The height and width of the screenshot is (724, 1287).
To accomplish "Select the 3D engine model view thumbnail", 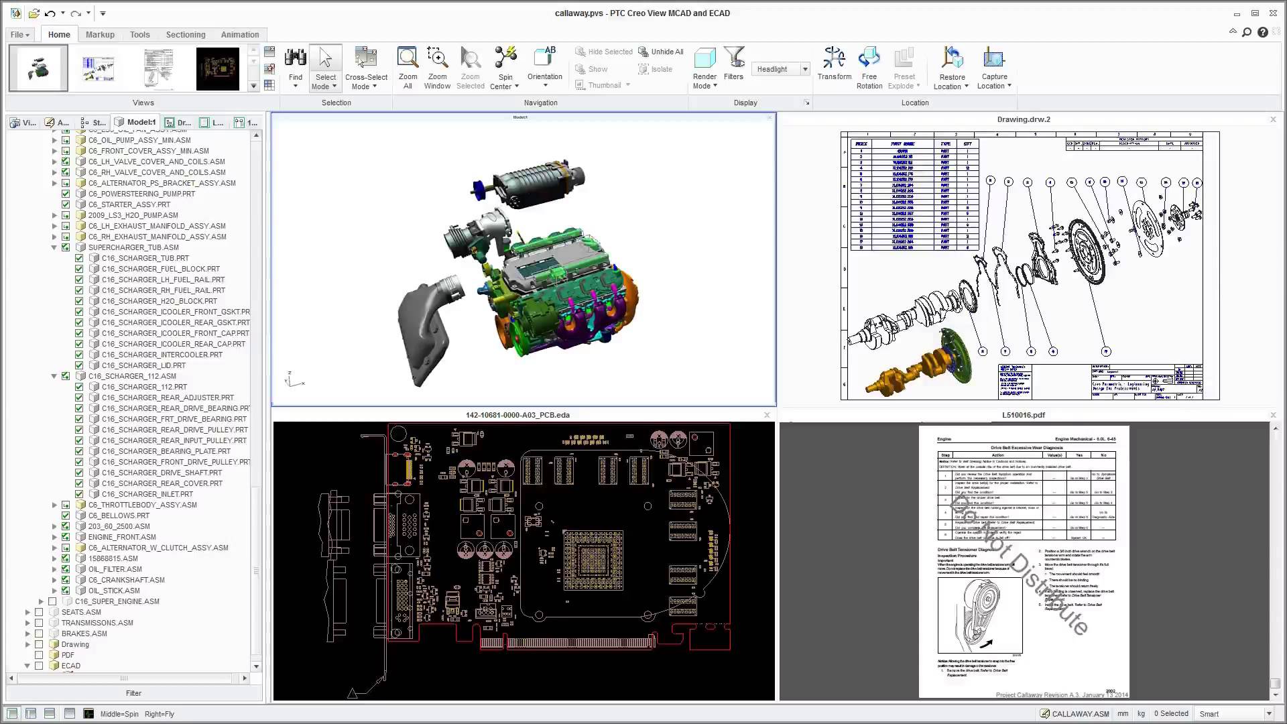I will coord(38,68).
